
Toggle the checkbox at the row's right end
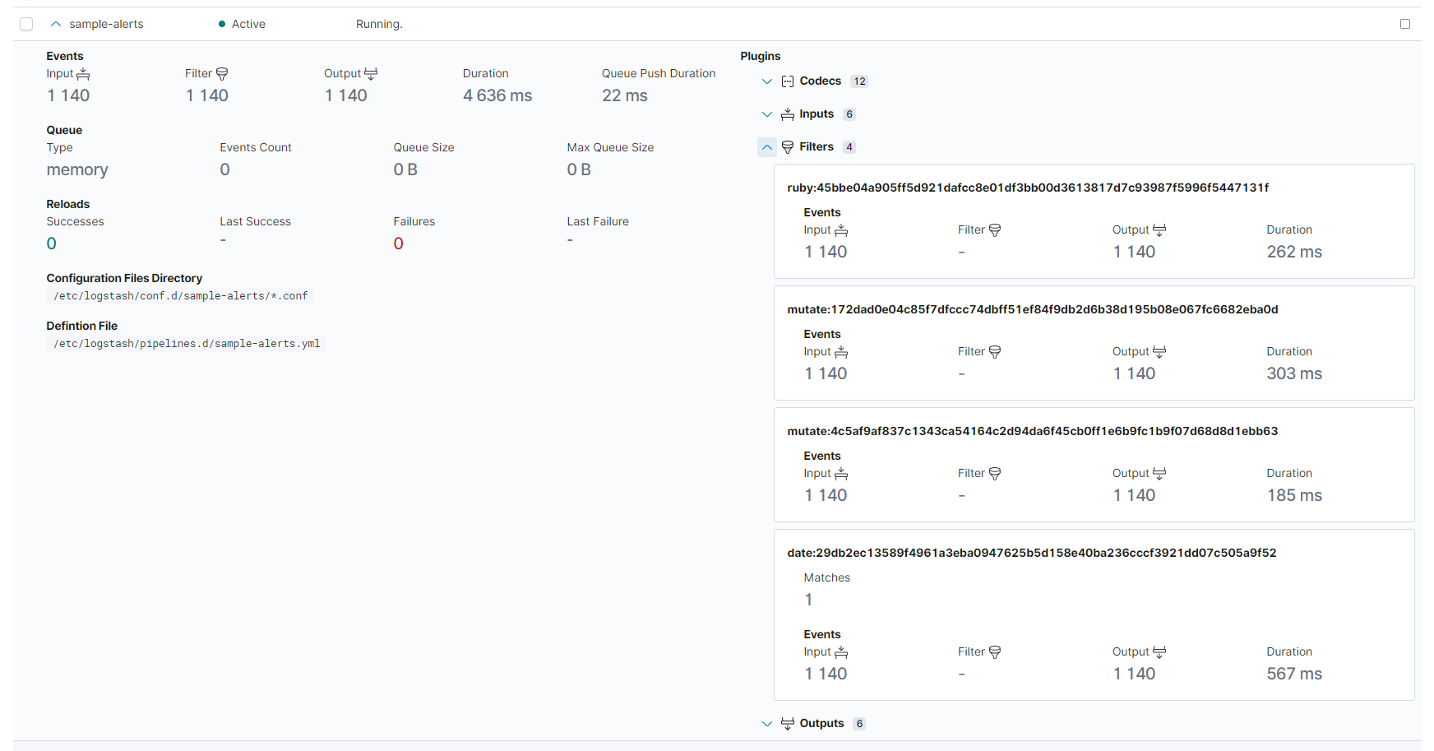[x=1405, y=24]
